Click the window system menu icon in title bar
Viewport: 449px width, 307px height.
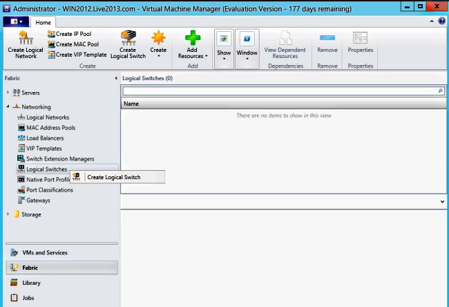coord(7,8)
